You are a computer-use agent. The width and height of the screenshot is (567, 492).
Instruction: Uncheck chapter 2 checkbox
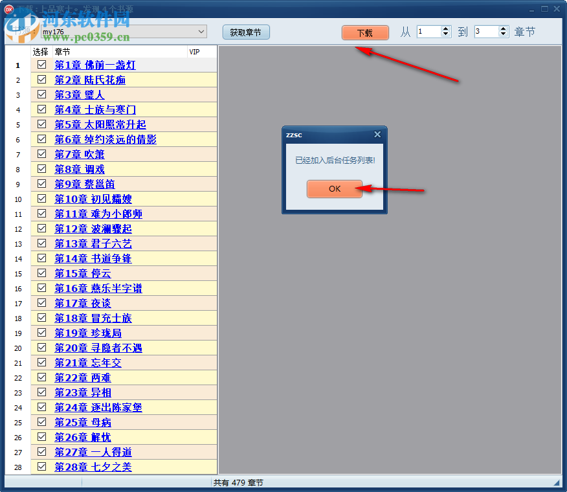[42, 80]
